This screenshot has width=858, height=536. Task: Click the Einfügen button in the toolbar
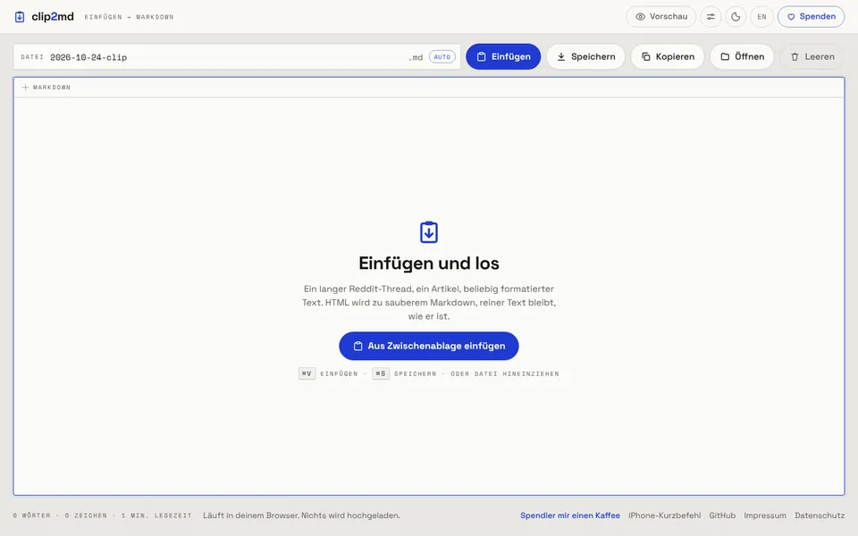(503, 56)
